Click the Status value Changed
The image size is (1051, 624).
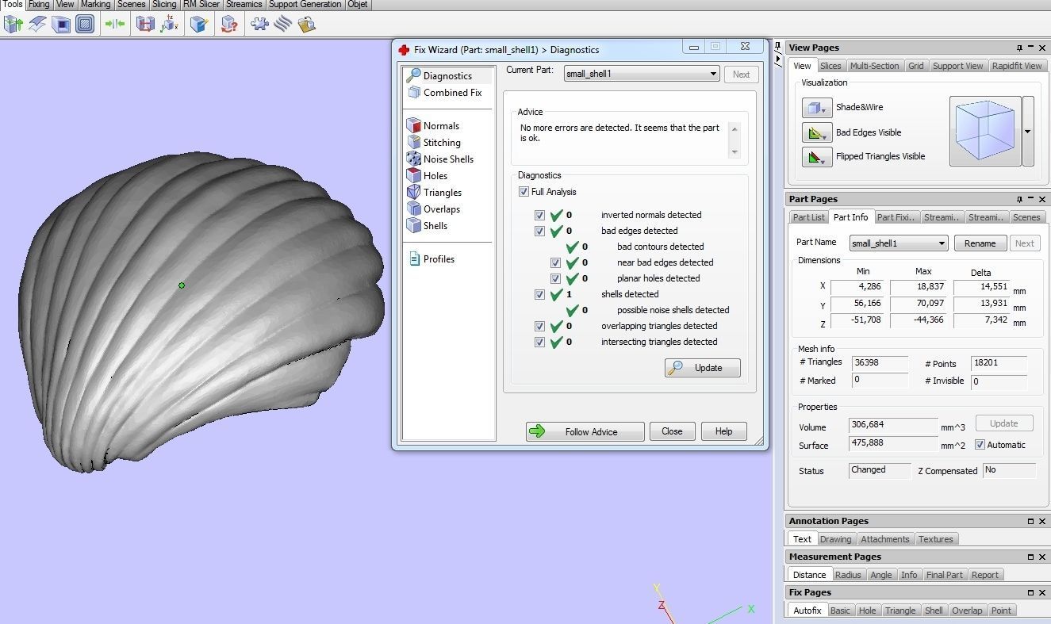(x=880, y=470)
